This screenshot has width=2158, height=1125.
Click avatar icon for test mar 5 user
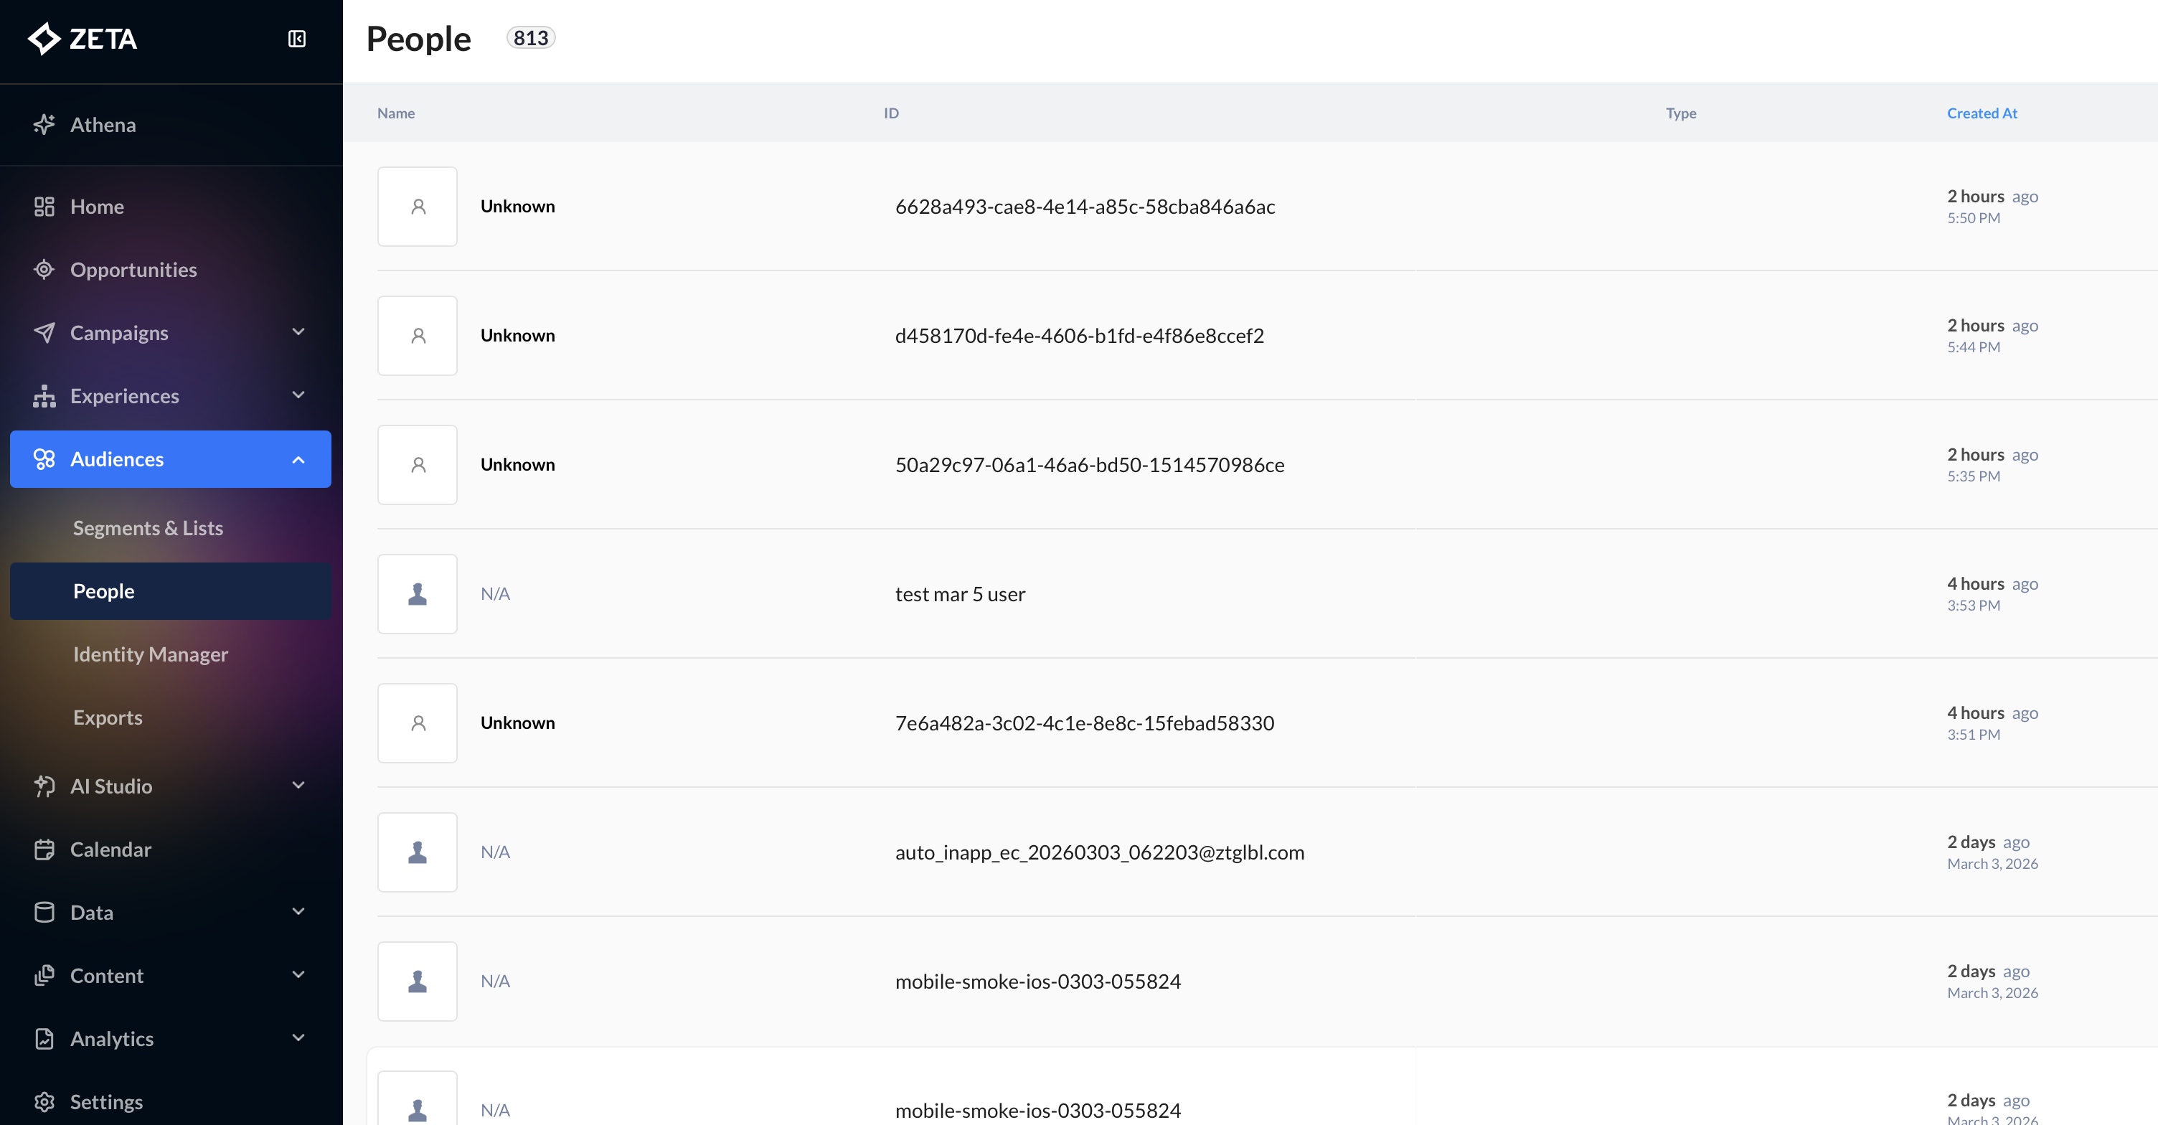click(x=418, y=594)
